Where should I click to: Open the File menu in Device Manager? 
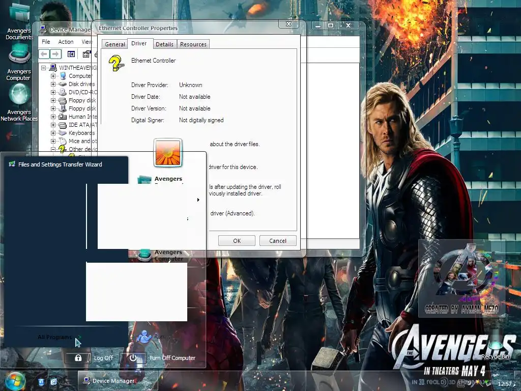[x=46, y=42]
